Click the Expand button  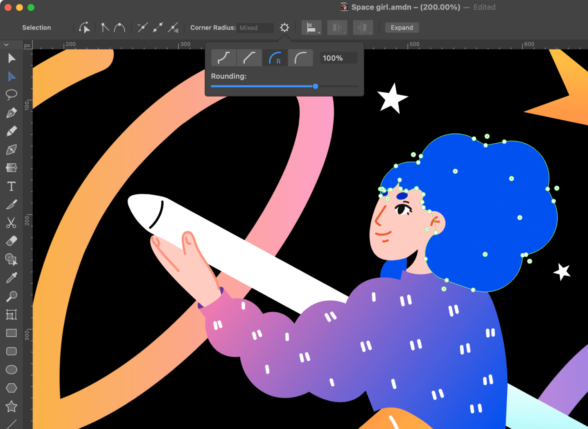tap(402, 27)
